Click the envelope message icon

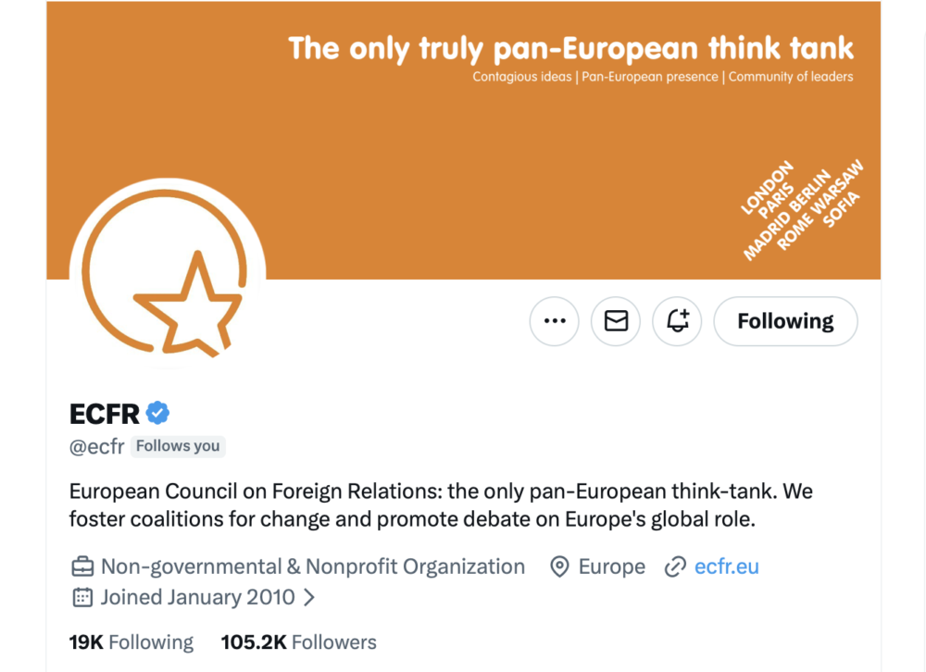point(616,321)
